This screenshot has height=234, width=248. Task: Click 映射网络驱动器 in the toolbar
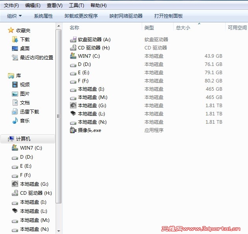(x=126, y=16)
